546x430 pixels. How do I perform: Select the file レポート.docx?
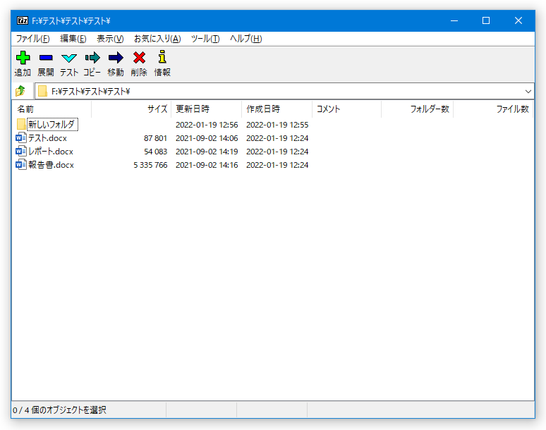51,152
